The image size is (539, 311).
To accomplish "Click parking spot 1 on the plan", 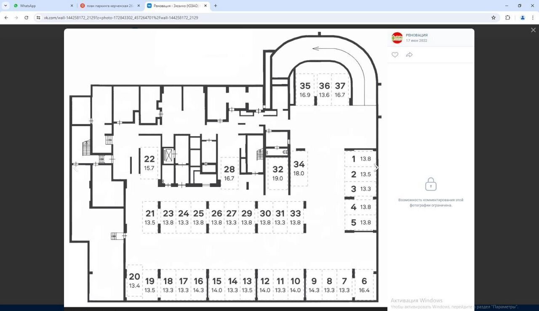I will 360,159.
